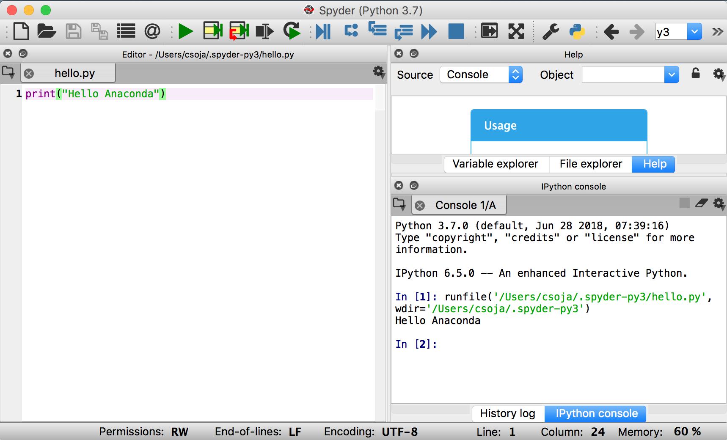Switch to the History log tab

tap(507, 413)
